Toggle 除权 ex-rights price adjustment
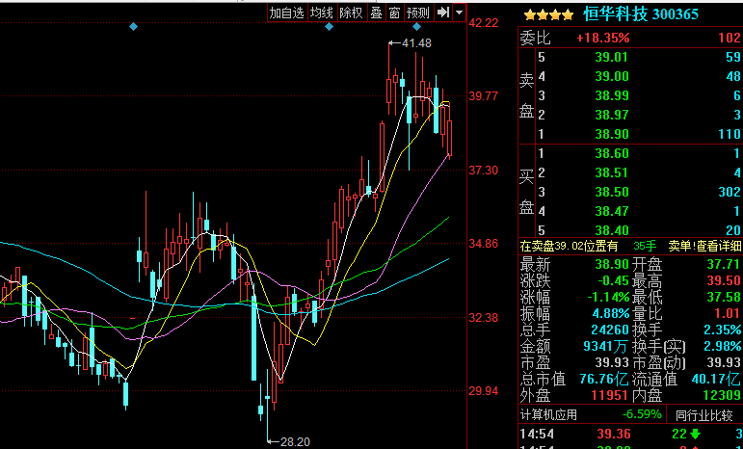The width and height of the screenshot is (743, 449). click(x=351, y=13)
